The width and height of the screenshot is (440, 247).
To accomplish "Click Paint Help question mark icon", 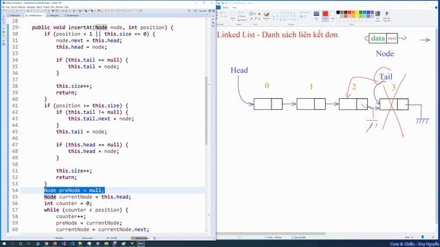I will 437,8.
